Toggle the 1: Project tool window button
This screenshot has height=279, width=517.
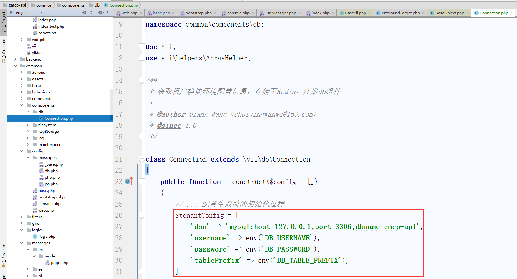[3, 22]
